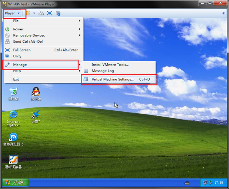Open Virtual Machine Settings...
This screenshot has height=189, width=229.
point(119,79)
